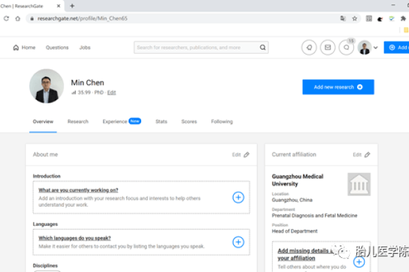Open Questions in the top navigation
The image size is (409, 272).
pyautogui.click(x=57, y=48)
